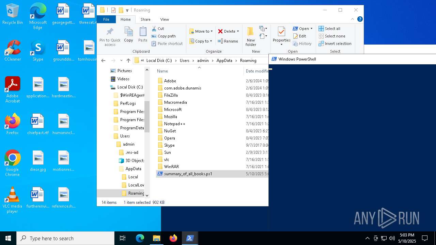Expand the Delete dropdown arrow

(x=238, y=31)
